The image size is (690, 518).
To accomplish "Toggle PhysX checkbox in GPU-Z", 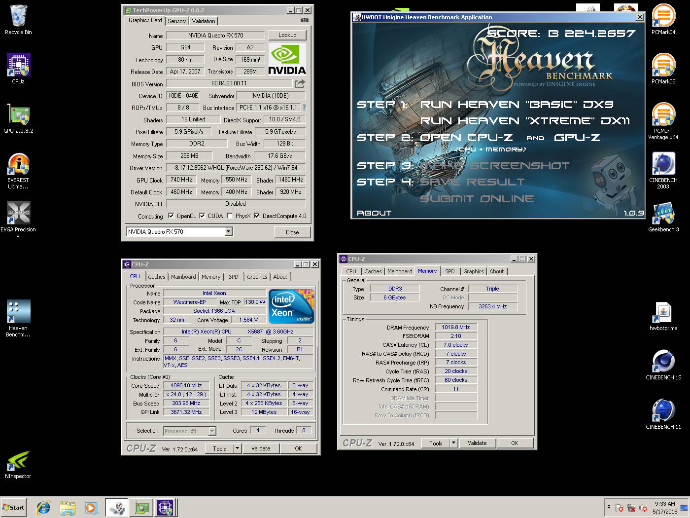I will click(x=230, y=216).
